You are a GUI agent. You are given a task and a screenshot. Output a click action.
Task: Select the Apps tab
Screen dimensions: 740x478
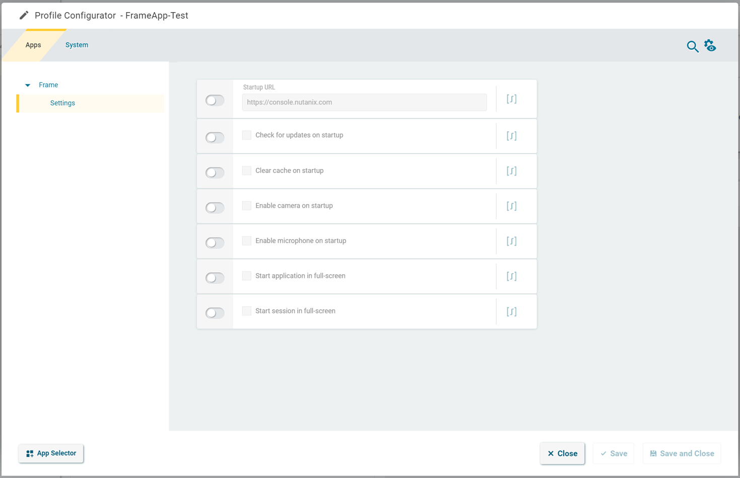(33, 45)
